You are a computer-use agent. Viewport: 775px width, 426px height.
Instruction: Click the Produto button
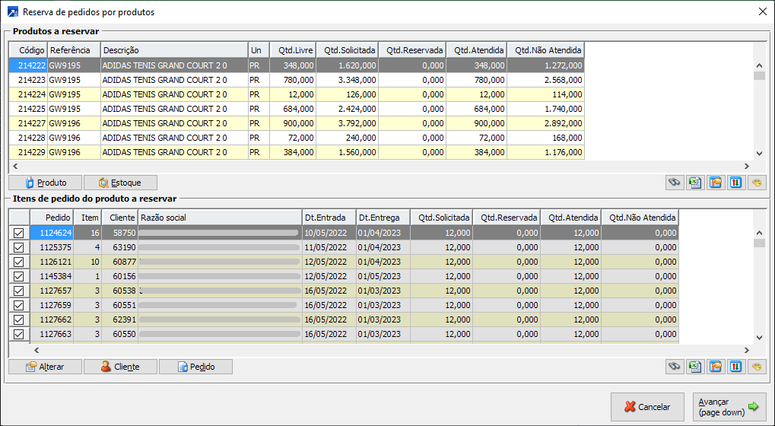(x=45, y=183)
